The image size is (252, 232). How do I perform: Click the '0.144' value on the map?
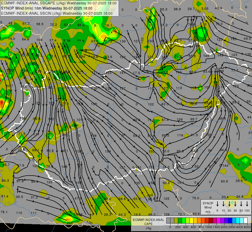click(224, 165)
